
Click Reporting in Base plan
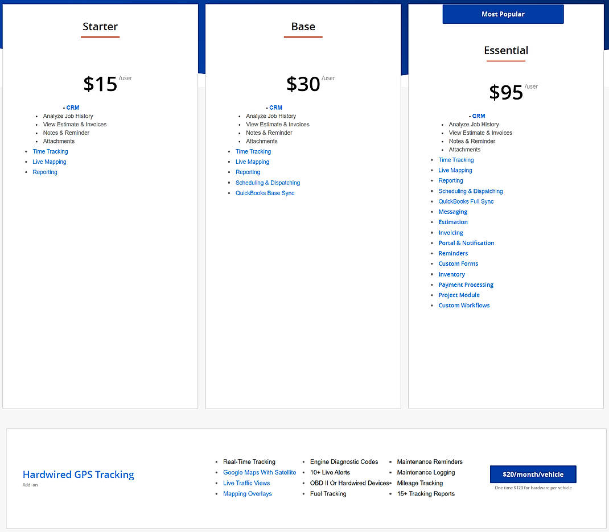click(248, 172)
